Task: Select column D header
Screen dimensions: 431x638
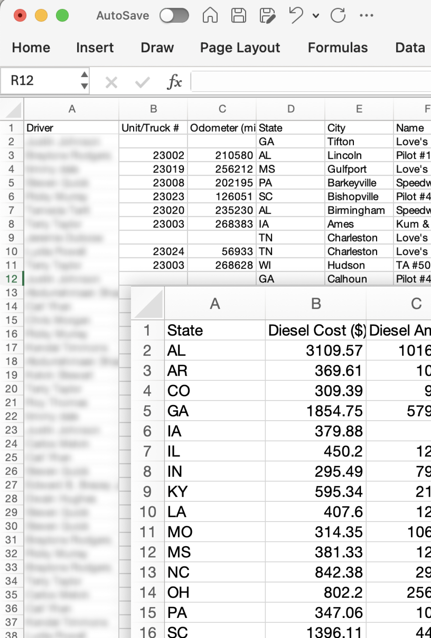Action: click(x=291, y=109)
